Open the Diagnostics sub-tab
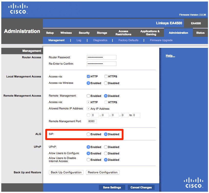The image size is (209, 193). tap(100, 40)
